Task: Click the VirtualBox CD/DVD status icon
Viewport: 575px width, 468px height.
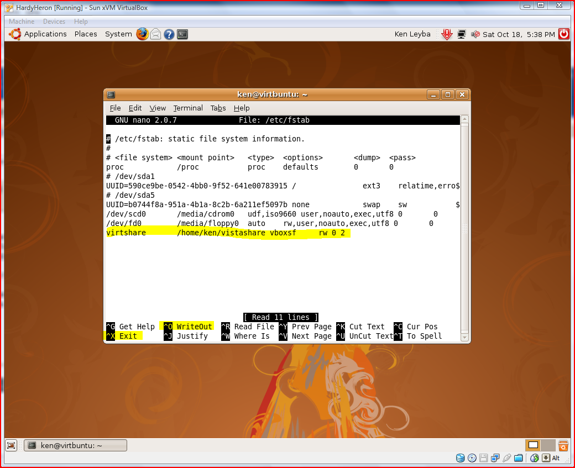Action: click(x=472, y=458)
